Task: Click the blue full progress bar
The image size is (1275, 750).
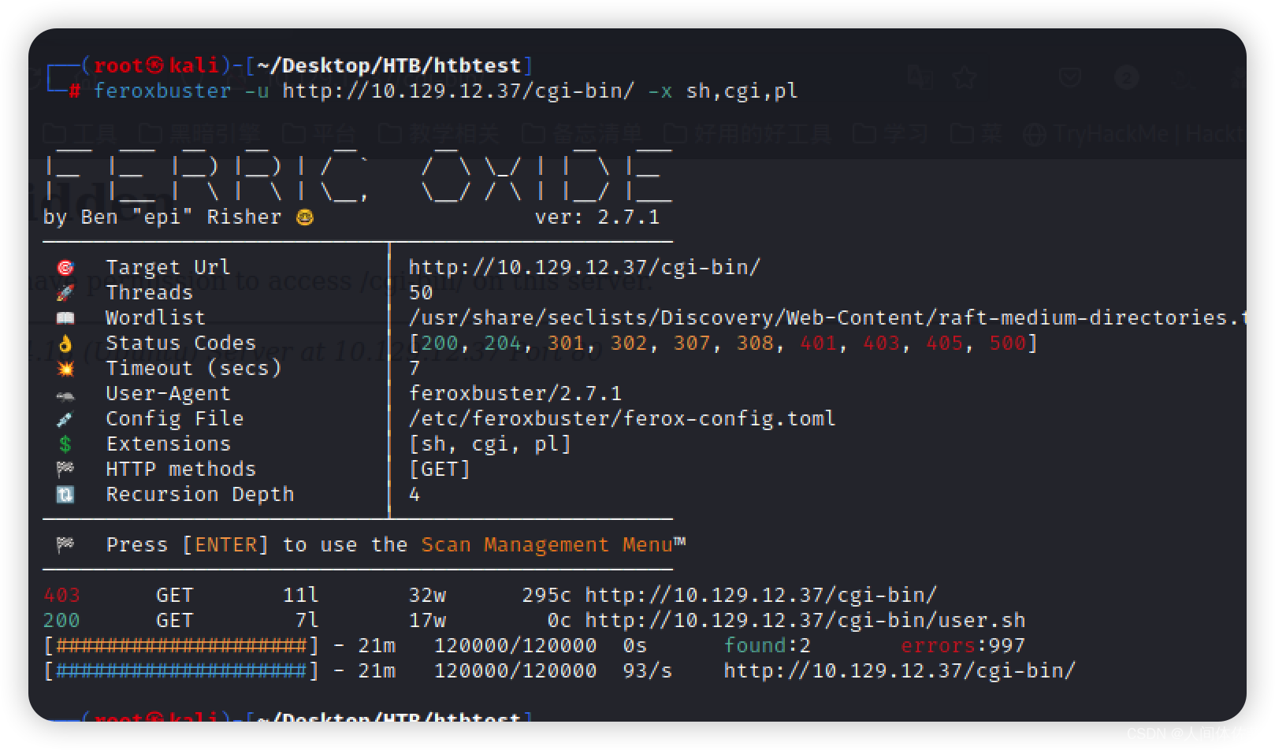Action: [x=181, y=671]
